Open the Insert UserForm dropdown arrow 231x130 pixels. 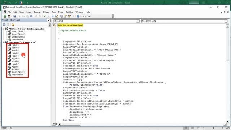click(12, 16)
